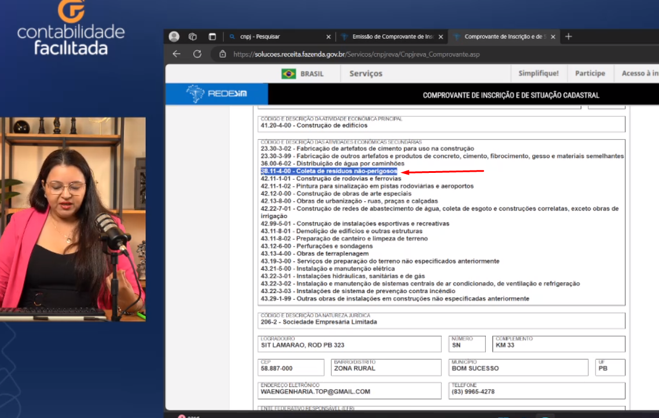Click '36.00-6-02 - Distribuição de água por caminhões'
659x418 pixels.
[x=332, y=164]
